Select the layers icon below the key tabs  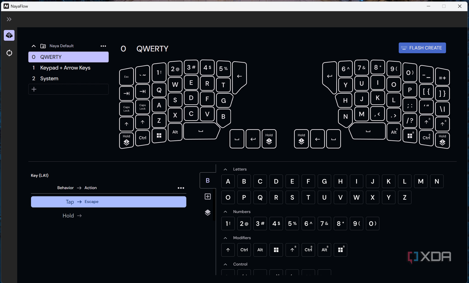208,213
